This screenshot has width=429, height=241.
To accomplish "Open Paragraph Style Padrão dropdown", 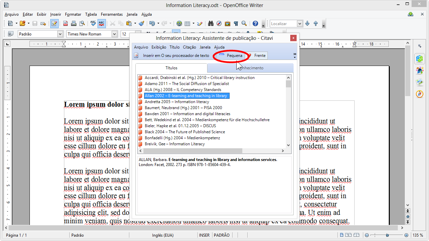I will (x=60, y=34).
